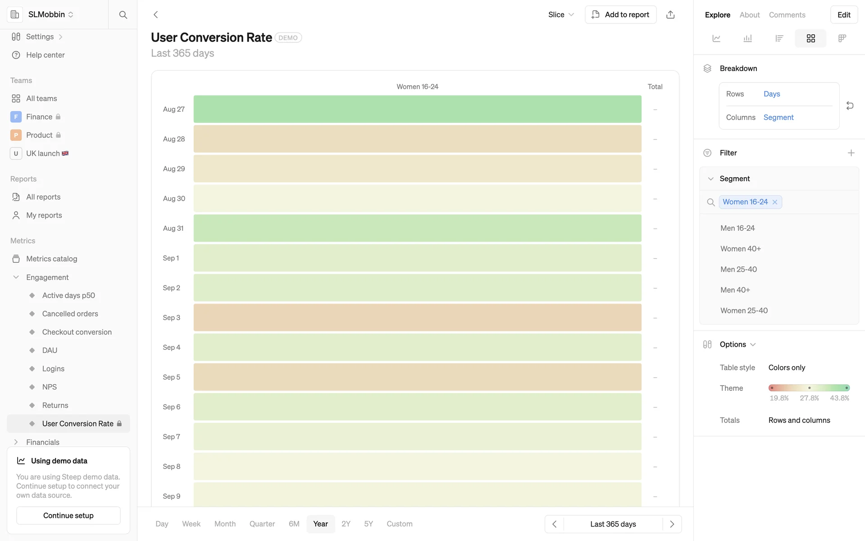Go back with top-left arrow
The width and height of the screenshot is (865, 541).
click(x=156, y=15)
